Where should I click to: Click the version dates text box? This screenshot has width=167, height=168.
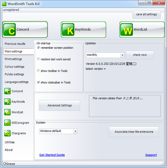pos(125,106)
